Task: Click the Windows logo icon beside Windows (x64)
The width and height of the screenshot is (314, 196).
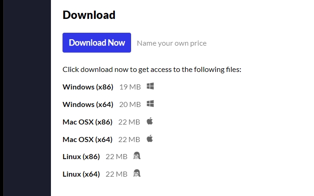Action: [x=150, y=104]
